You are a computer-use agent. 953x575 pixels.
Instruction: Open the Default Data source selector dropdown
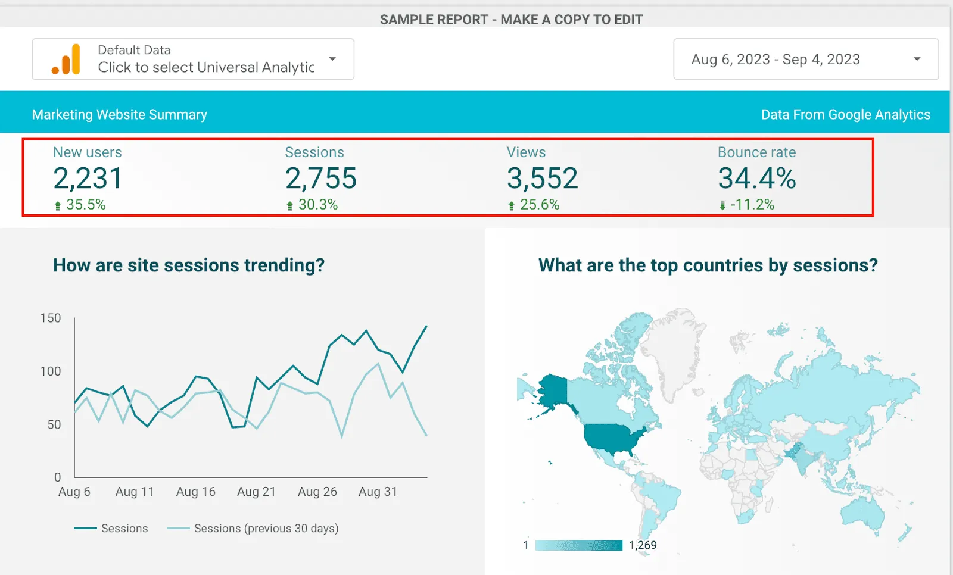click(x=334, y=58)
